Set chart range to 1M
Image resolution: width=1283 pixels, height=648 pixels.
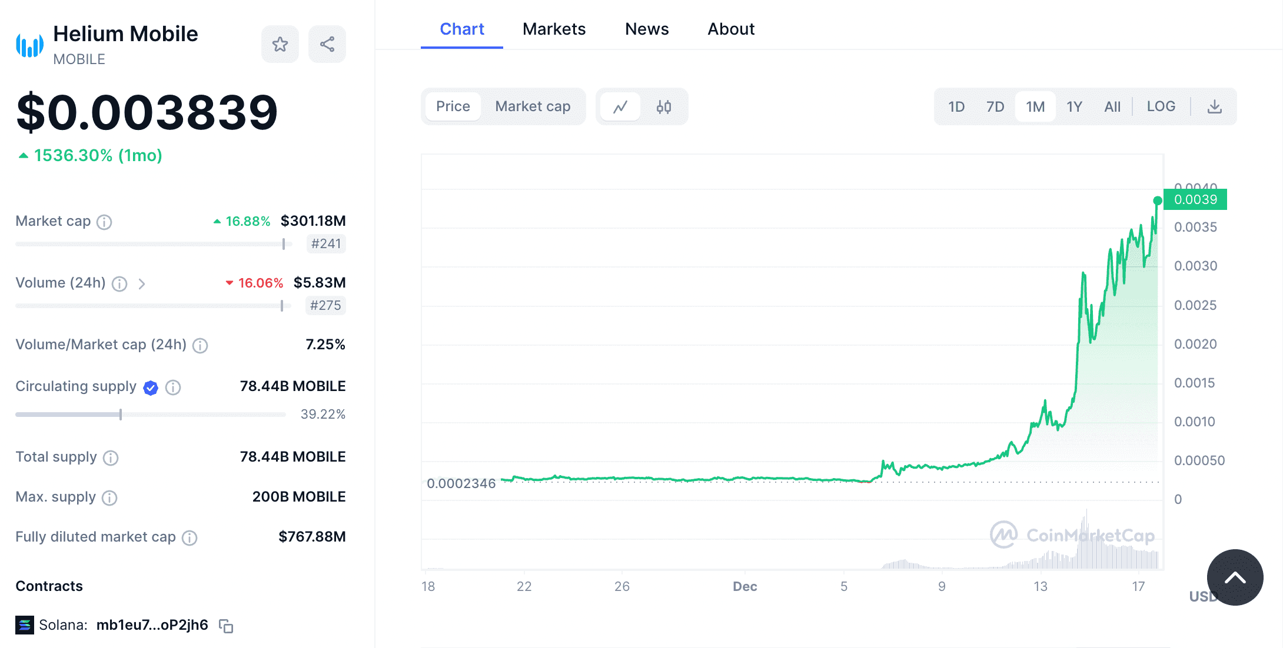1035,106
